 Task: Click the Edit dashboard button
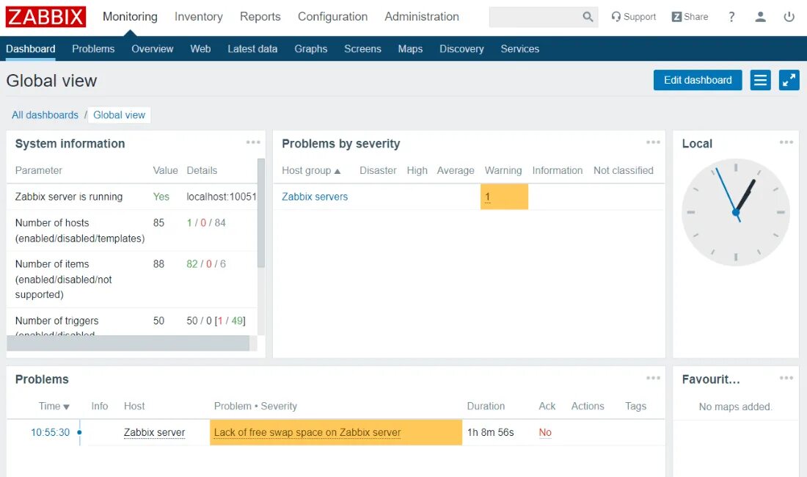click(698, 80)
